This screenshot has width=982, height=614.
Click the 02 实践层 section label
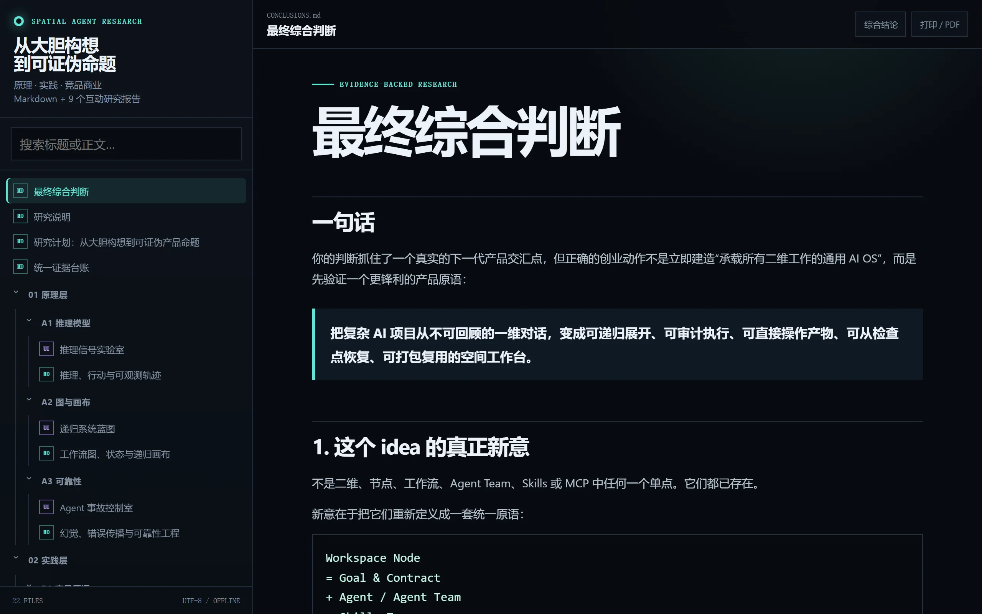(48, 560)
